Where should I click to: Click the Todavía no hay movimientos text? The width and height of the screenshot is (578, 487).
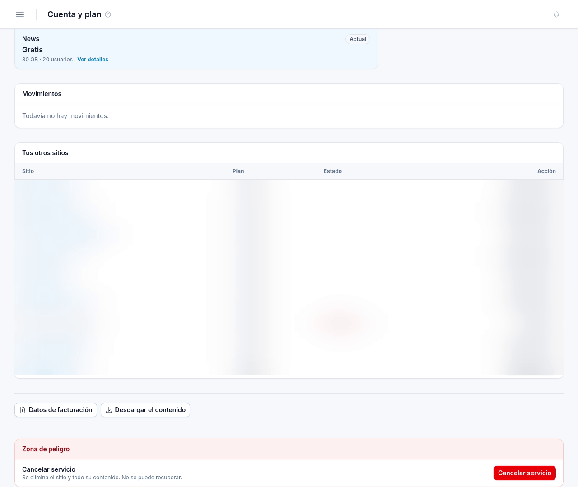coord(65,116)
